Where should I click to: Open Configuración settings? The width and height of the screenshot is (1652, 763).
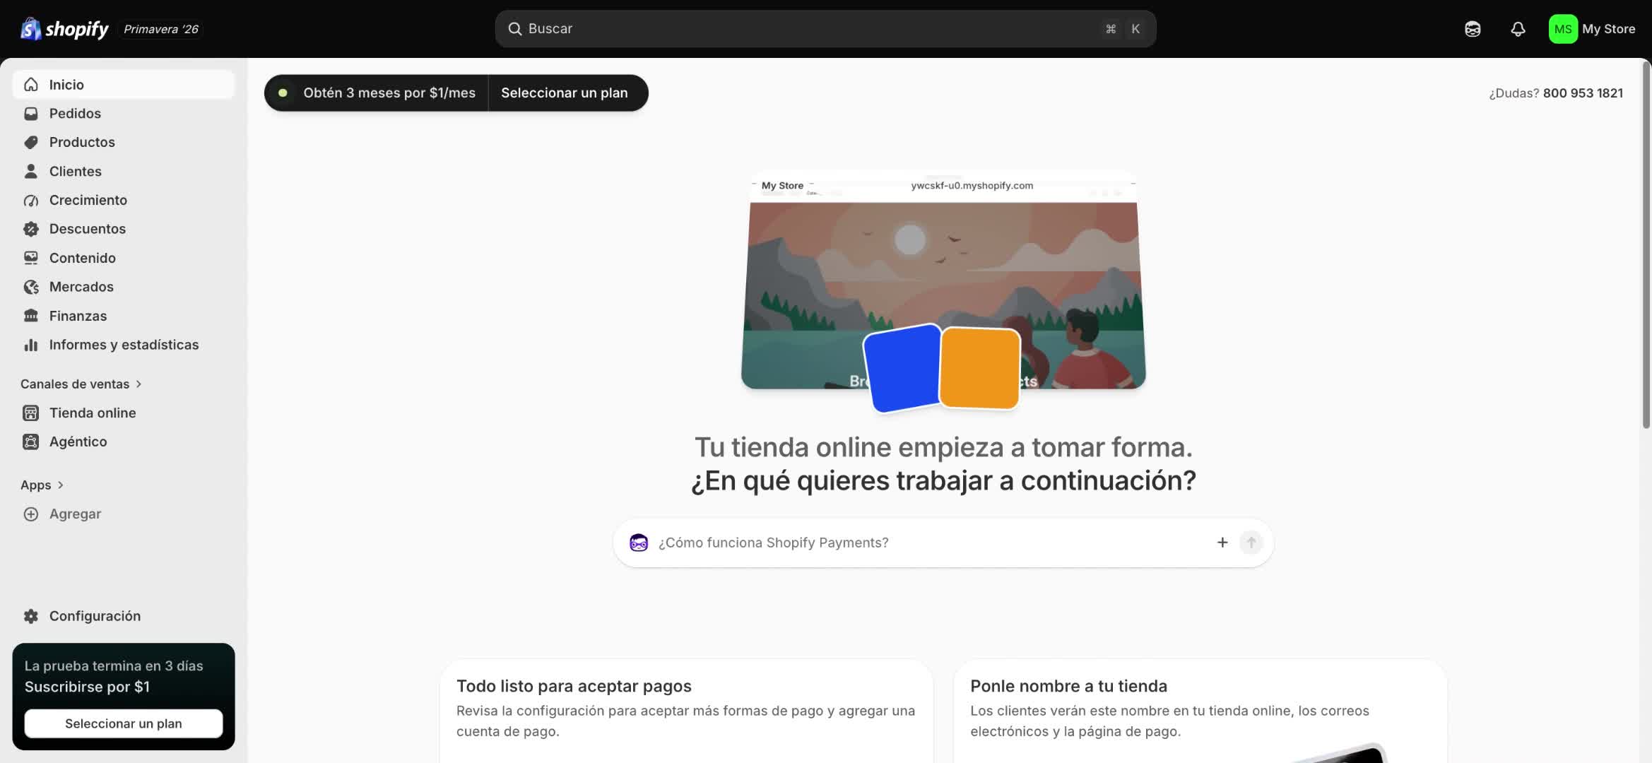[x=124, y=616]
